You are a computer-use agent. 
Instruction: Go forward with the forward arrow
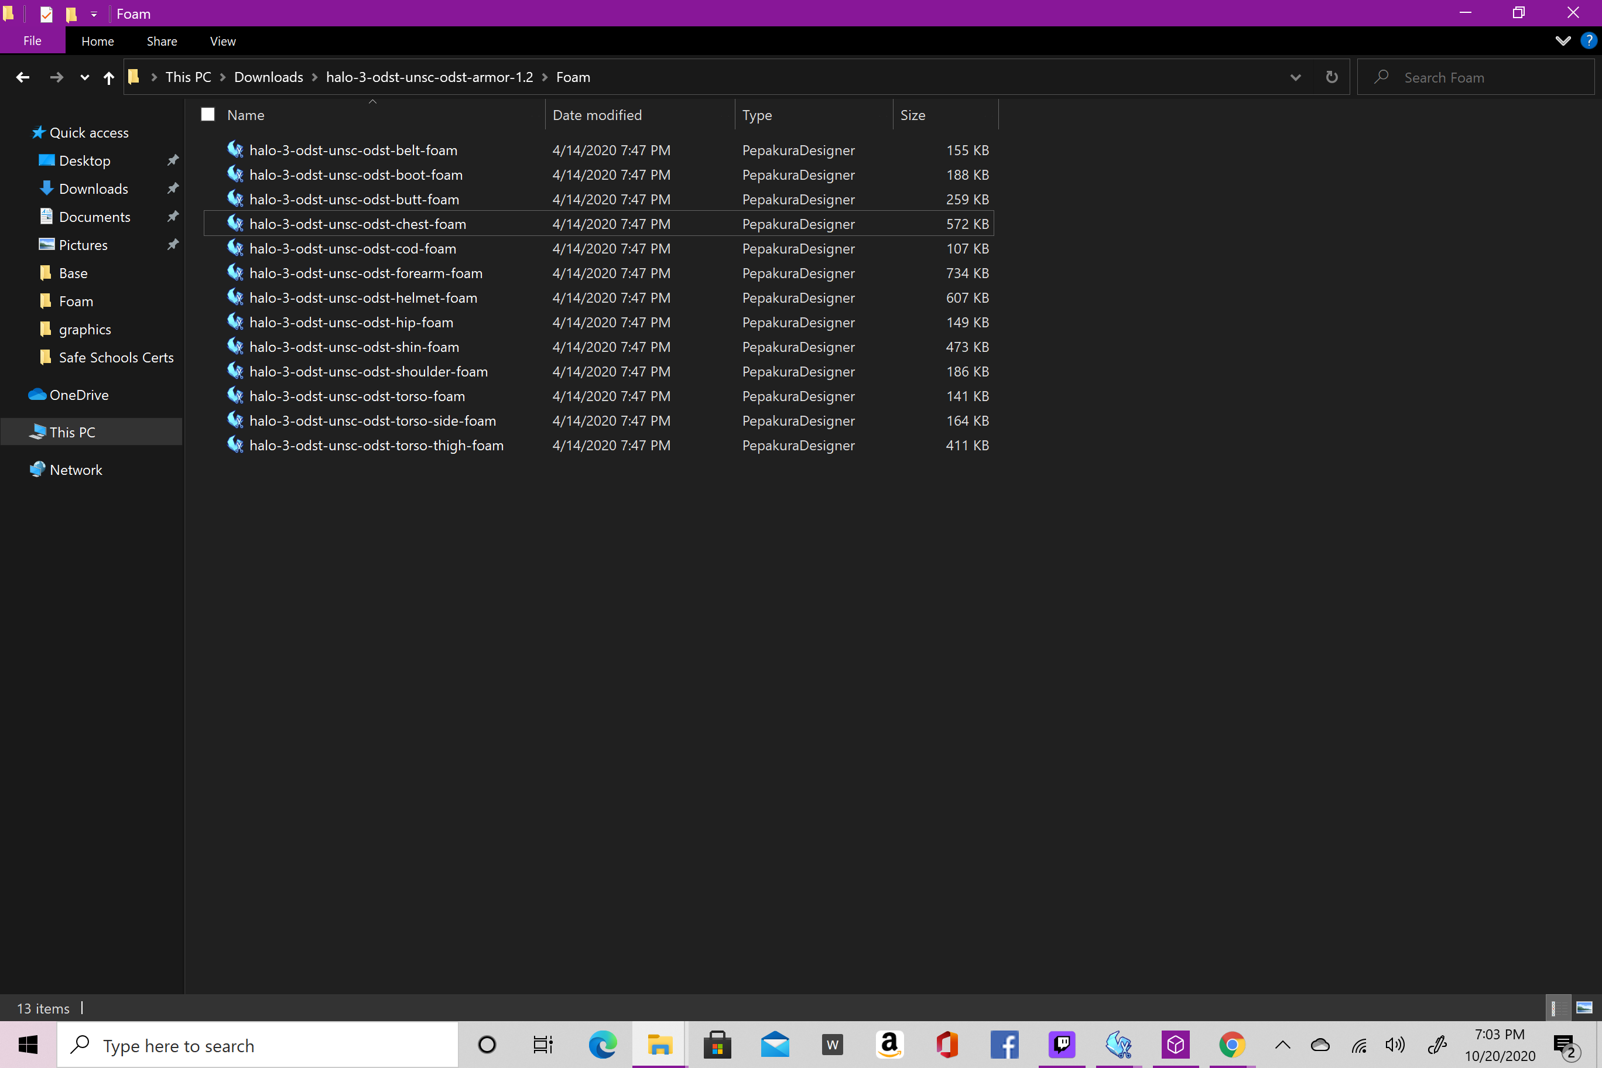[x=57, y=77]
